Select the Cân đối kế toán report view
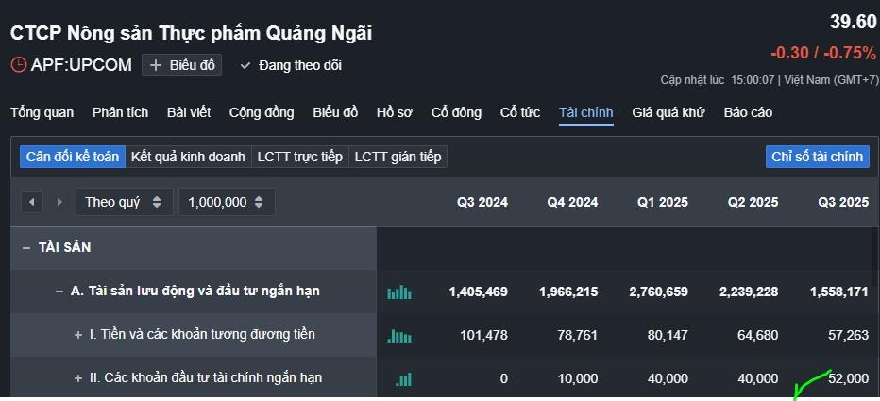 click(x=73, y=157)
